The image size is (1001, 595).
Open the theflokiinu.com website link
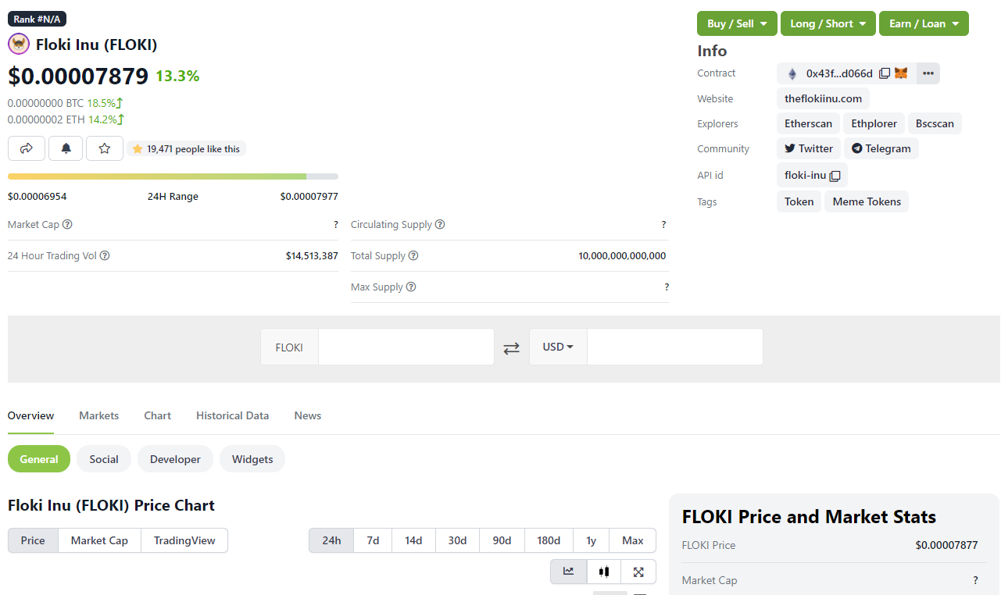823,98
